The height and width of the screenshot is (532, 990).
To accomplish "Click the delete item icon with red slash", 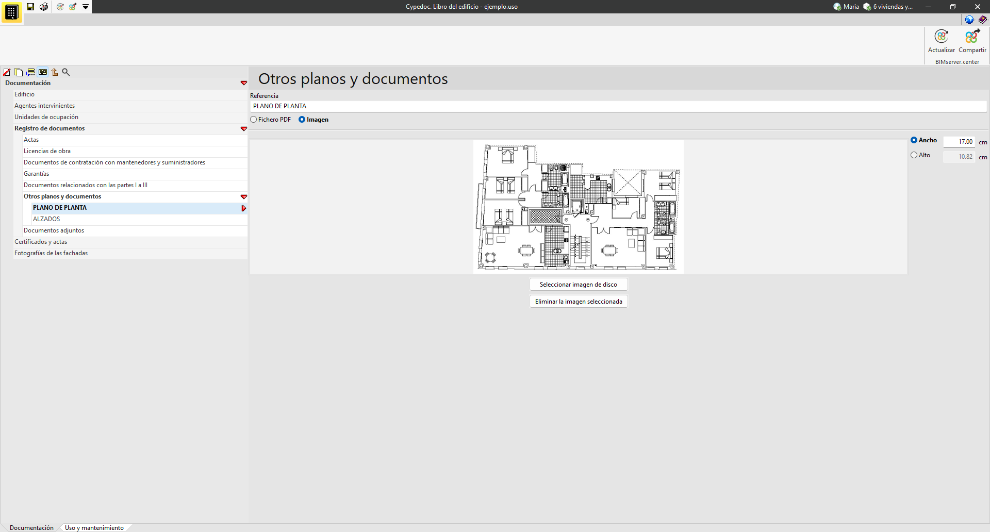I will click(x=7, y=72).
